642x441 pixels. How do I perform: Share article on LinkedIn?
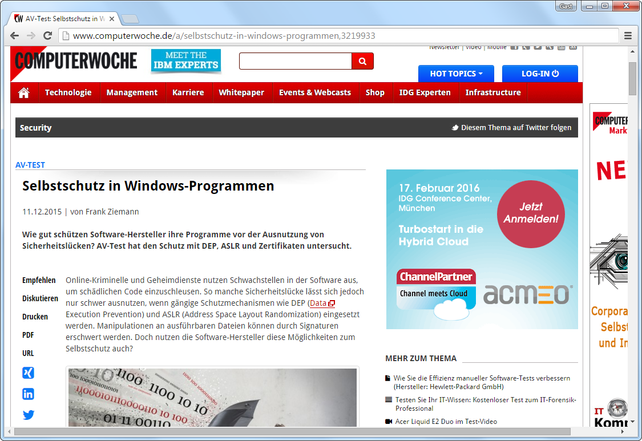pos(29,394)
